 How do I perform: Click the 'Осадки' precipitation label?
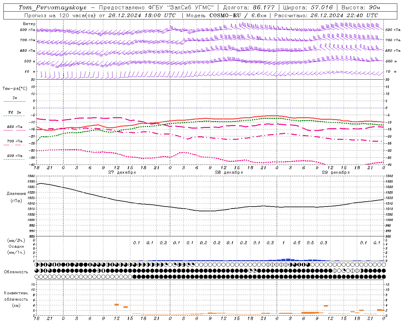[16, 246]
